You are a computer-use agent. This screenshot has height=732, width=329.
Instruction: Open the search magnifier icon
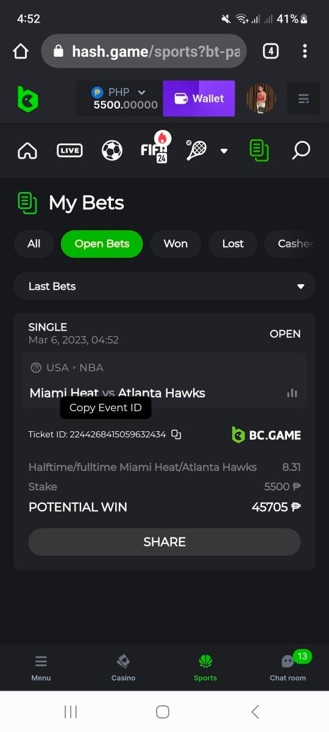pyautogui.click(x=301, y=150)
